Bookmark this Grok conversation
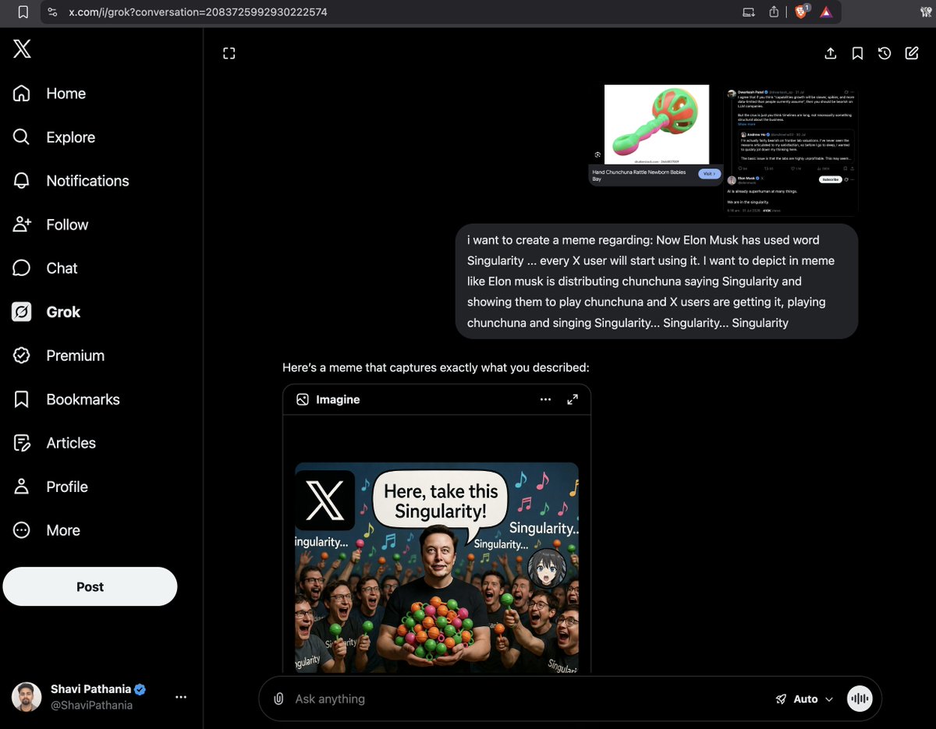 tap(857, 53)
